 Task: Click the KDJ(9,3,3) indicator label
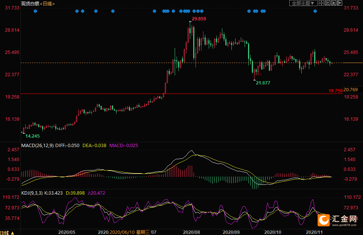(x=32, y=193)
